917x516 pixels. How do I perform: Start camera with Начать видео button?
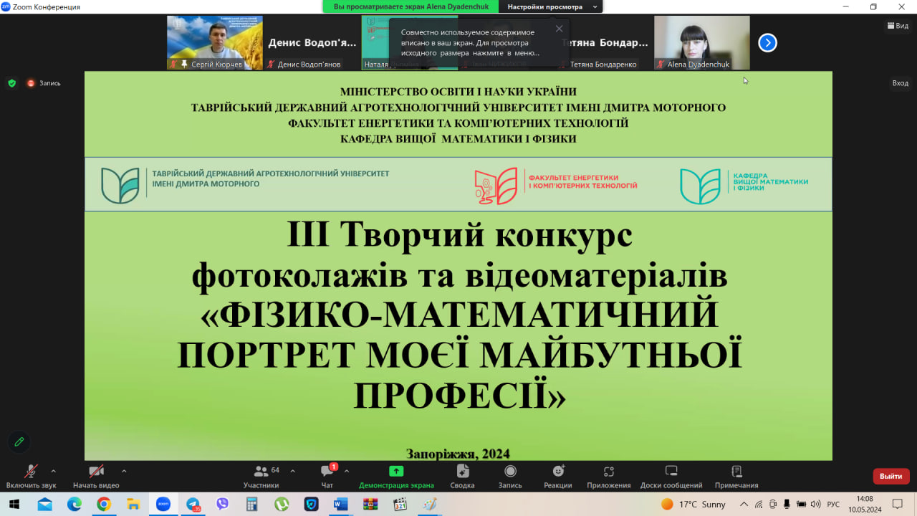click(x=96, y=477)
